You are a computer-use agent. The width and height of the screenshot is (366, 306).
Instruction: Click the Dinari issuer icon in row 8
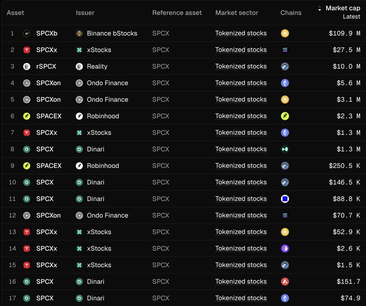79,149
